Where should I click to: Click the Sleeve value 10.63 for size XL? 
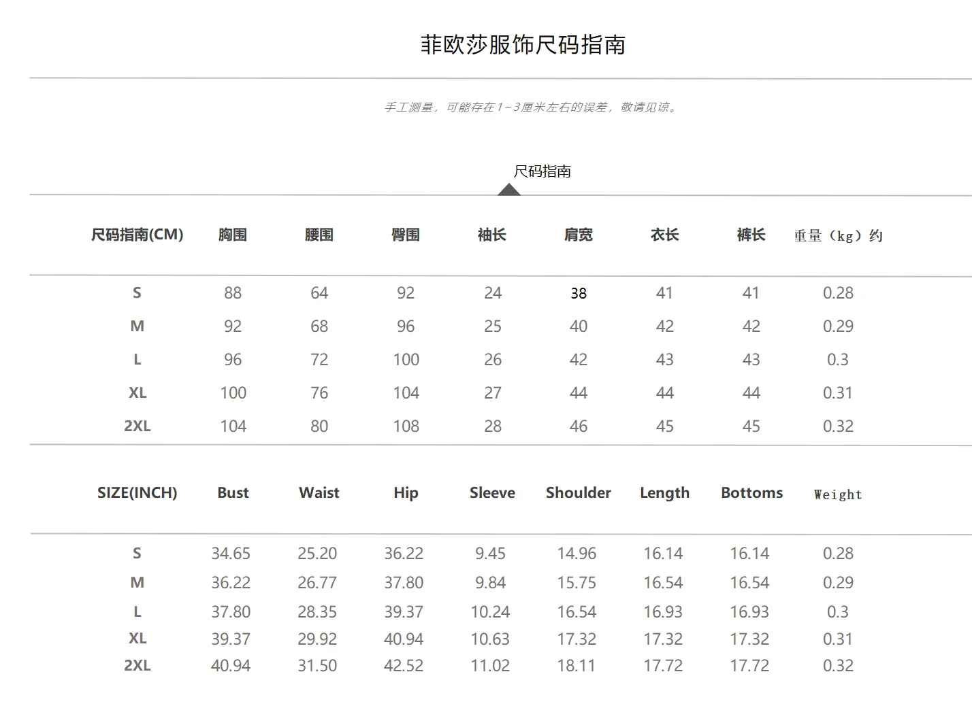[x=490, y=639]
